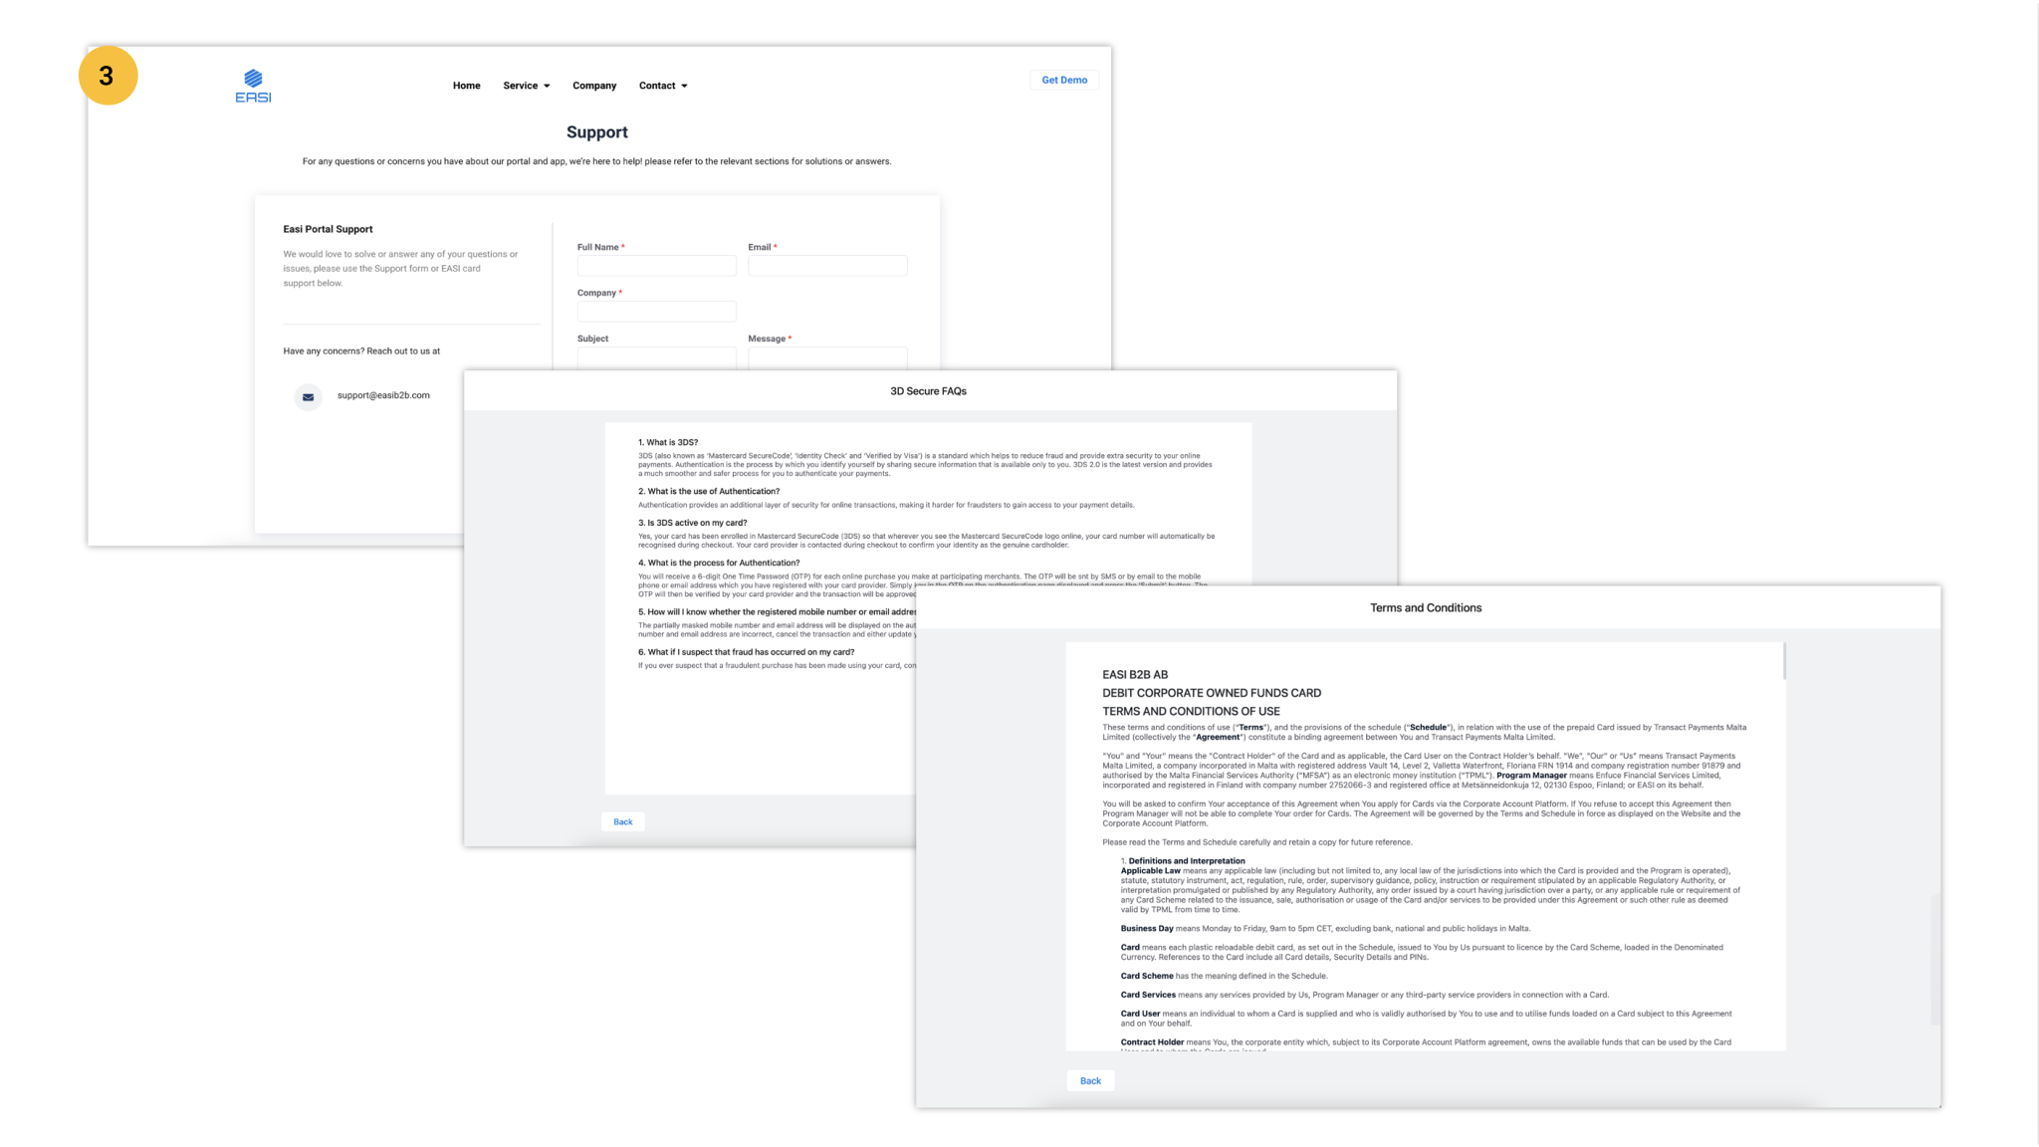
Task: Expand the Contact dropdown menu
Action: (663, 86)
